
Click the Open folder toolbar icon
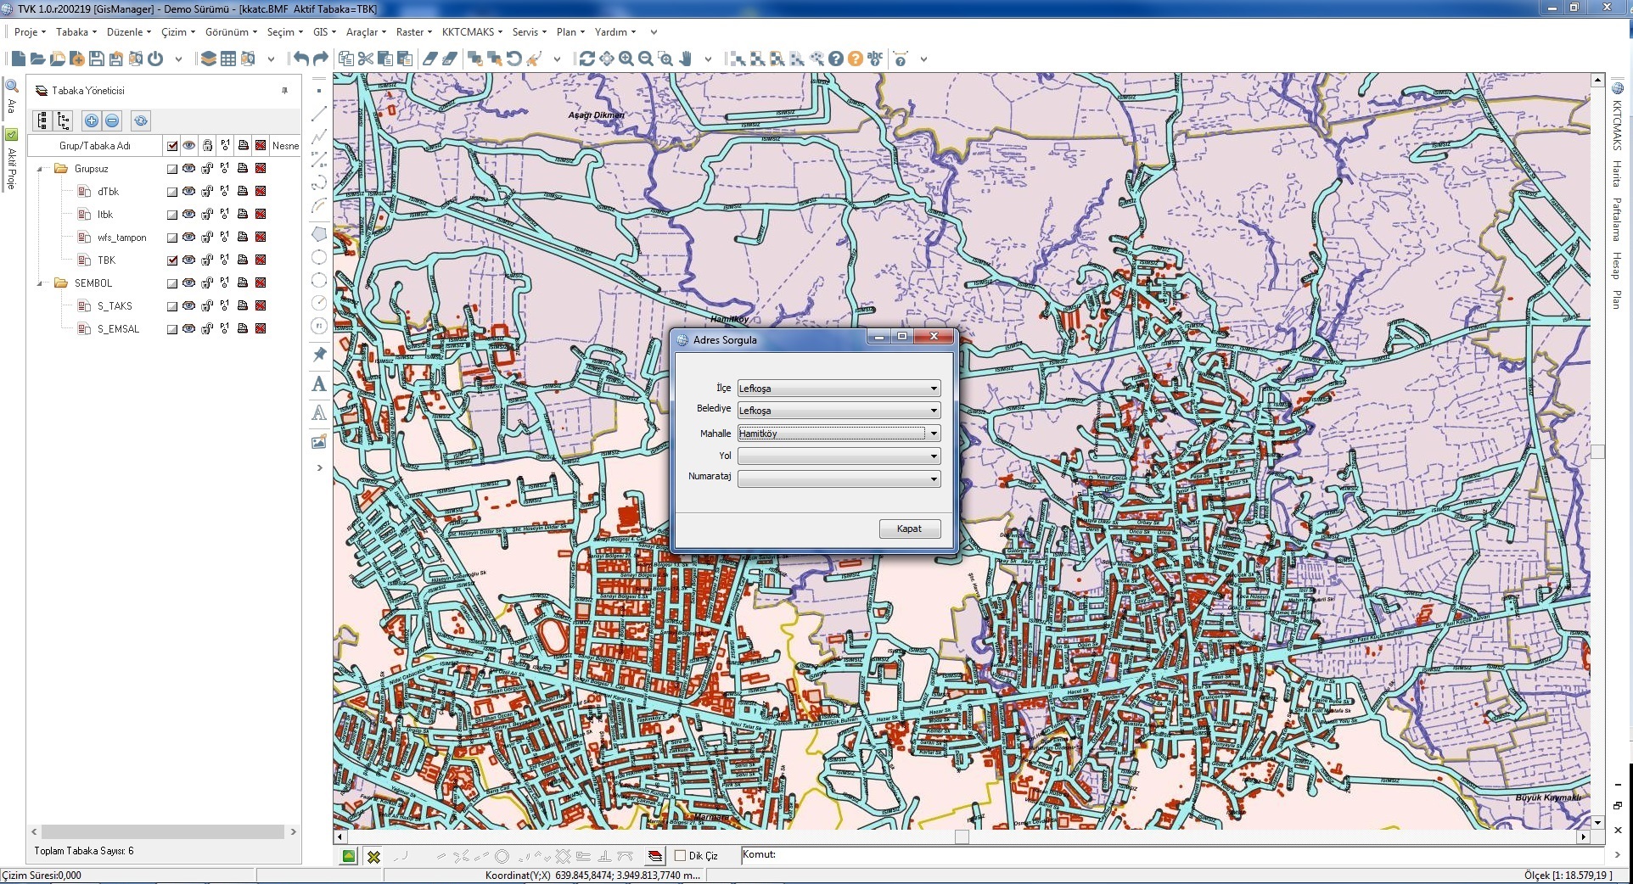37,59
